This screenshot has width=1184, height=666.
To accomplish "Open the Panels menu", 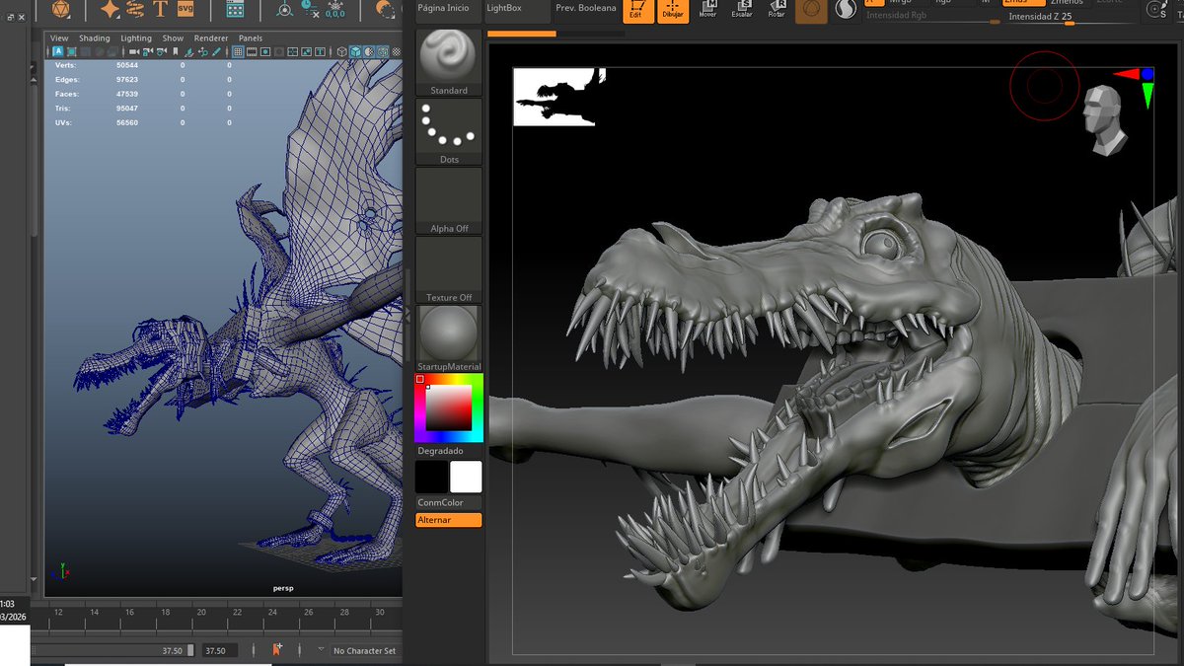I will 251,38.
